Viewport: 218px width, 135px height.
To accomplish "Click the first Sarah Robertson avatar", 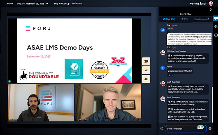I will coord(163,83).
